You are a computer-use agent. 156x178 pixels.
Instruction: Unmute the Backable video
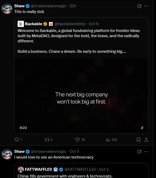pyautogui.click(x=142, y=128)
